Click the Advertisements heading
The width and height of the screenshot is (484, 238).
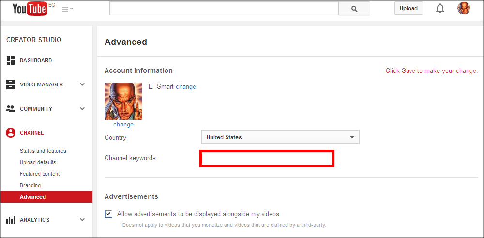pyautogui.click(x=132, y=196)
